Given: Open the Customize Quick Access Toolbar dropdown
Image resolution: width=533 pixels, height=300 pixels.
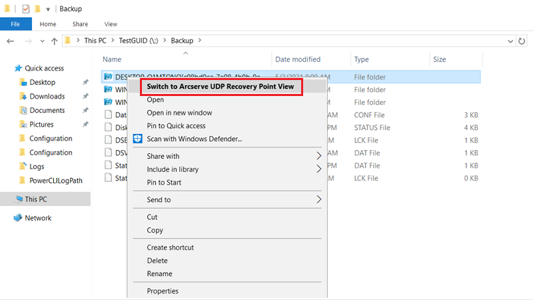Looking at the screenshot, I should 48,9.
